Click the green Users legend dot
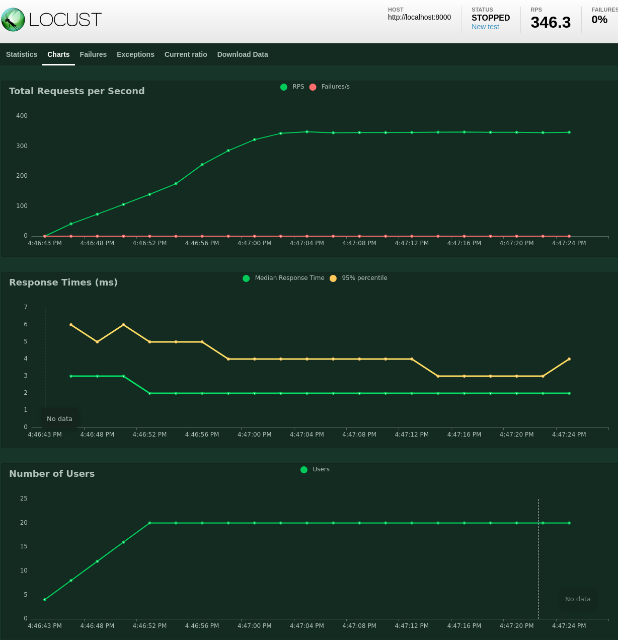Screen dimensions: 618x640 pos(304,470)
